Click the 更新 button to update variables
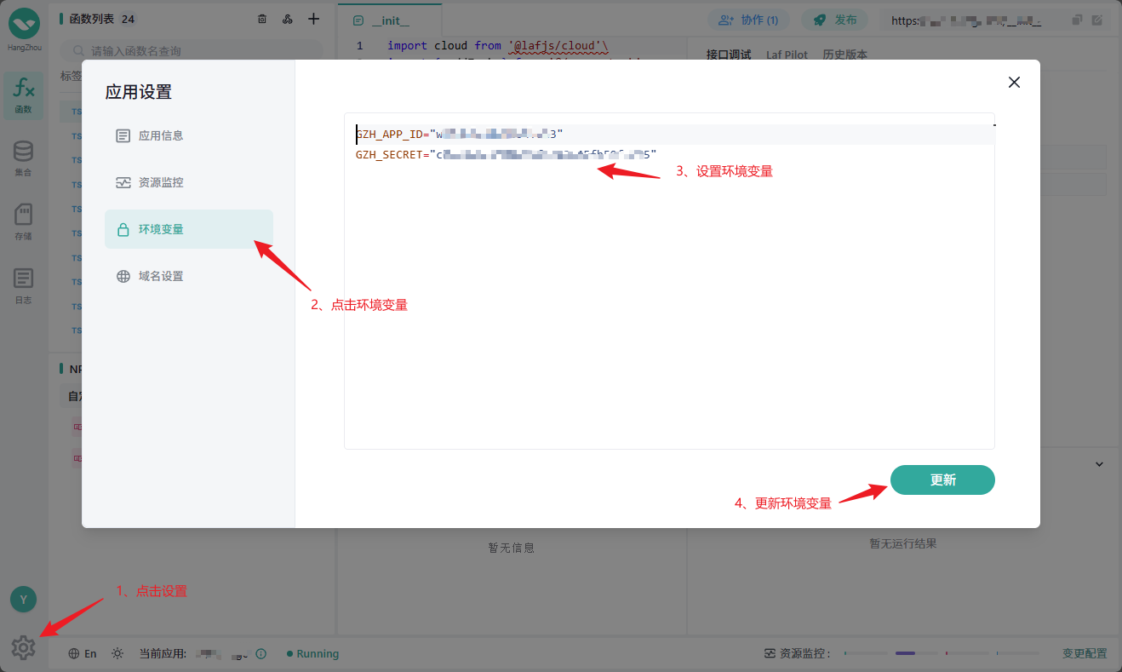The height and width of the screenshot is (672, 1122). point(942,480)
